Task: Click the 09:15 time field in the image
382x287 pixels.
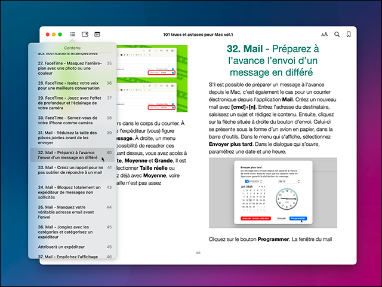Action: (289, 181)
